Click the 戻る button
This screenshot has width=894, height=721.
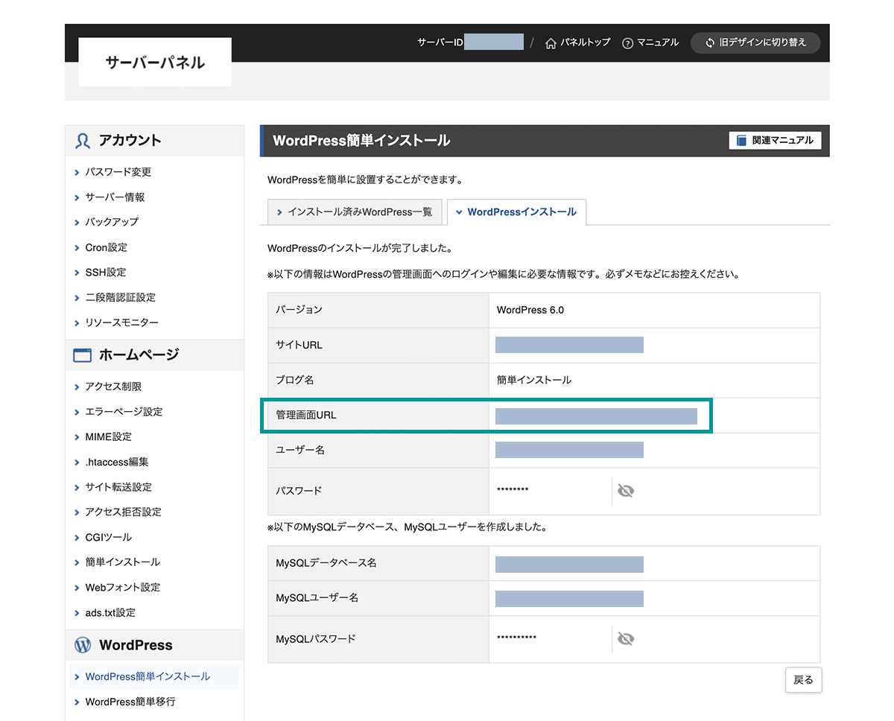pyautogui.click(x=804, y=680)
